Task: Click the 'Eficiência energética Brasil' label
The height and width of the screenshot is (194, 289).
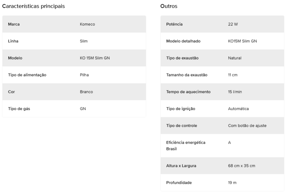Action: (186, 146)
